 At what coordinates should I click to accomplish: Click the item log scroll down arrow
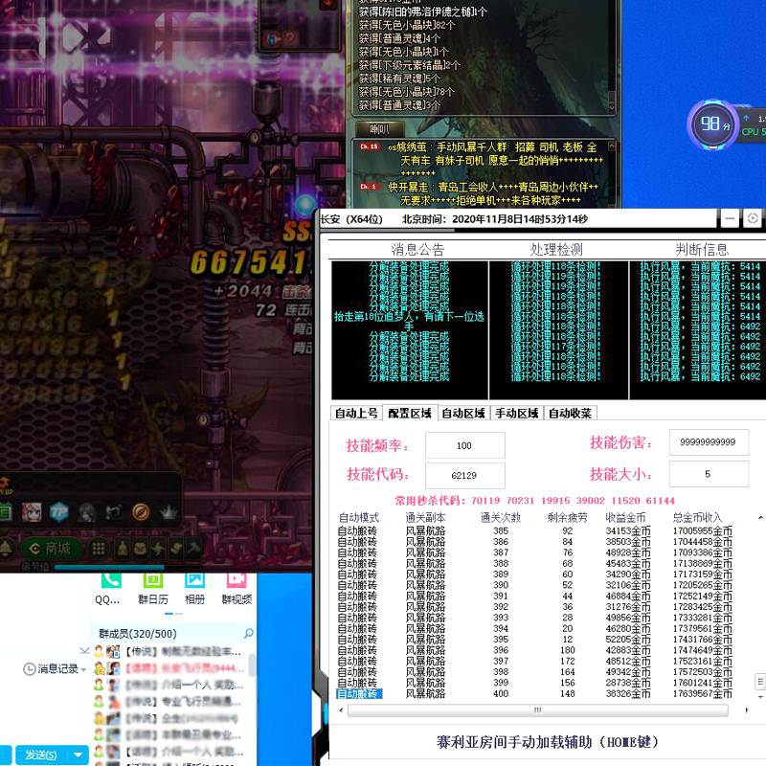pos(611,107)
